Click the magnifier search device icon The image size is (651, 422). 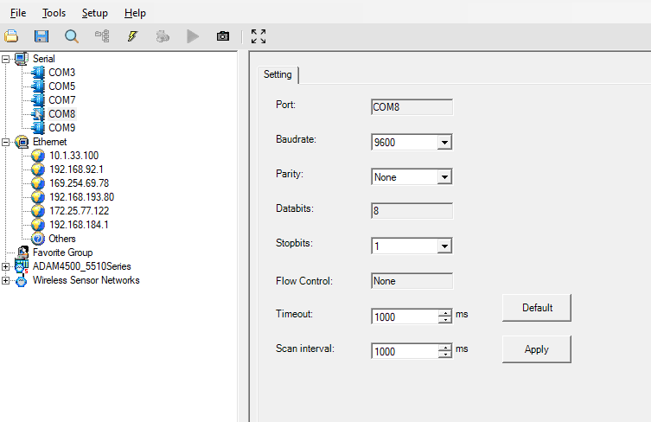(72, 36)
